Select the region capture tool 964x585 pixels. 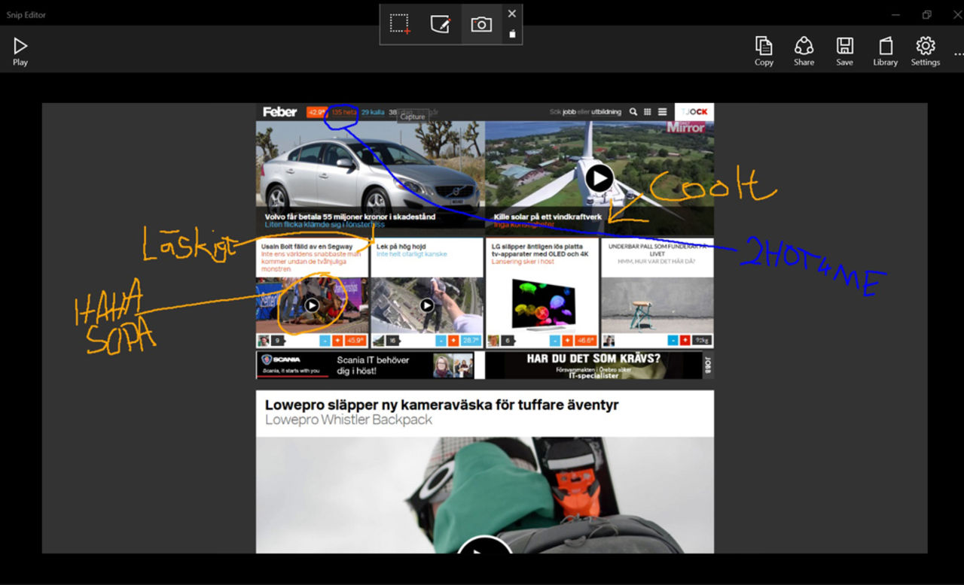tap(400, 24)
